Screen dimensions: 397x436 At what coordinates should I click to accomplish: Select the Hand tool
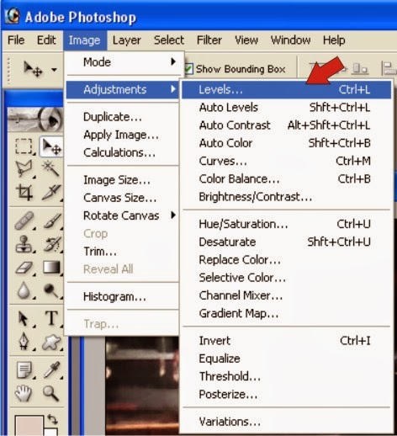point(24,393)
